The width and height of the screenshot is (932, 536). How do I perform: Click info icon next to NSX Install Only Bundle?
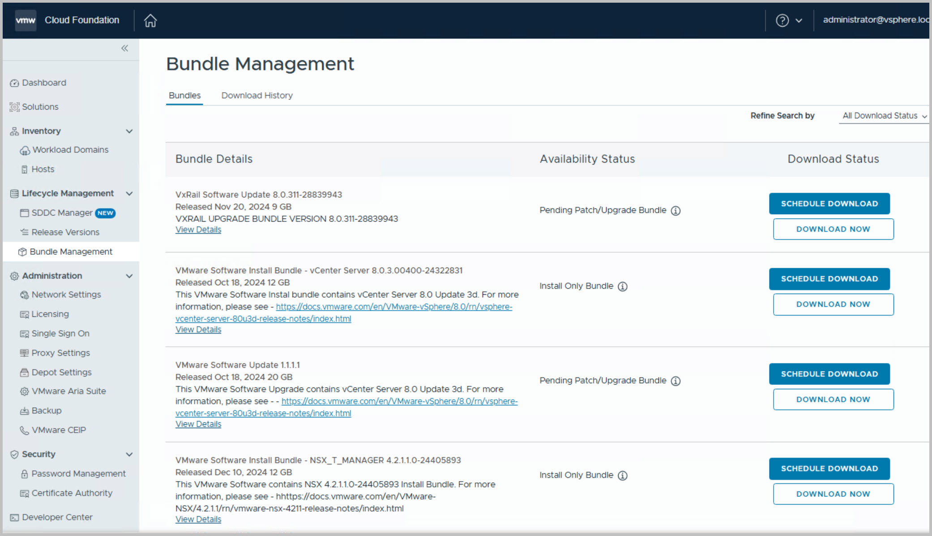622,476
